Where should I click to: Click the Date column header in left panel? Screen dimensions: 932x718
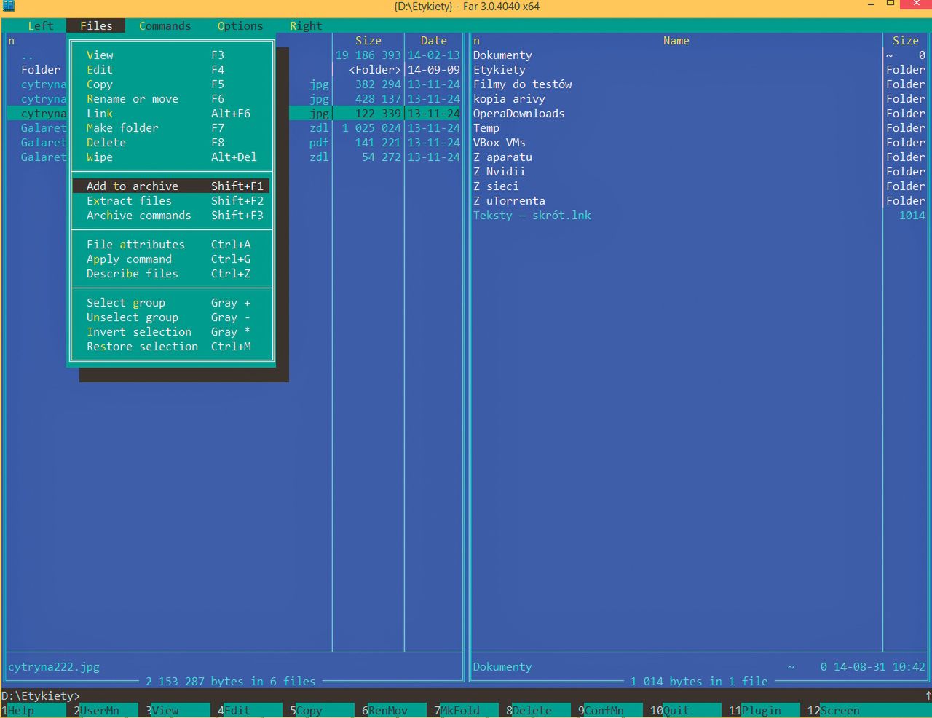433,41
